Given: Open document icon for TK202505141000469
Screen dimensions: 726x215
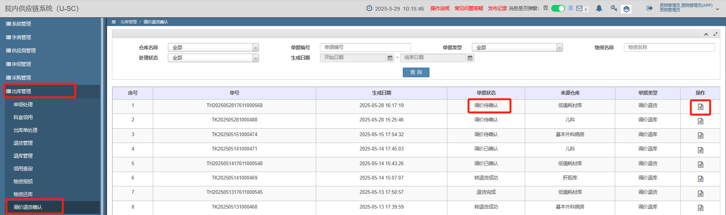Looking at the screenshot, I should [x=700, y=179].
